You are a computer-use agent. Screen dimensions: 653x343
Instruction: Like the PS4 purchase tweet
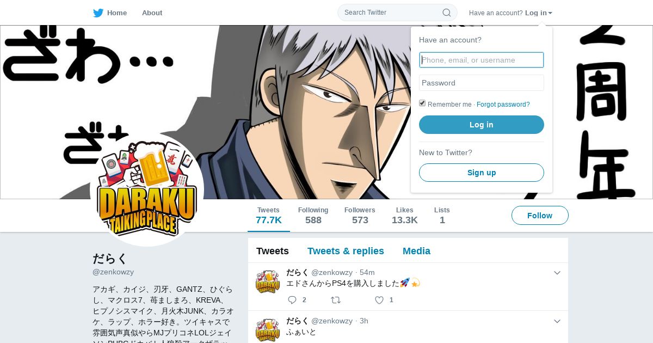pos(379,300)
